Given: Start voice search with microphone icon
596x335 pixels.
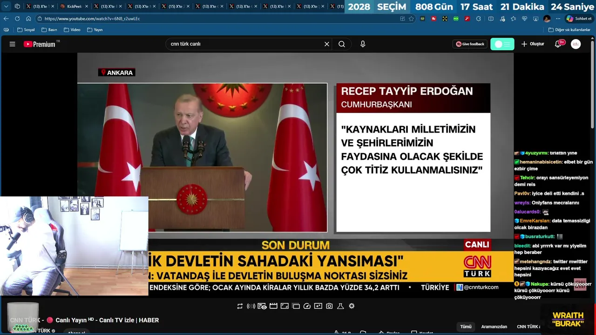Looking at the screenshot, I should point(363,44).
